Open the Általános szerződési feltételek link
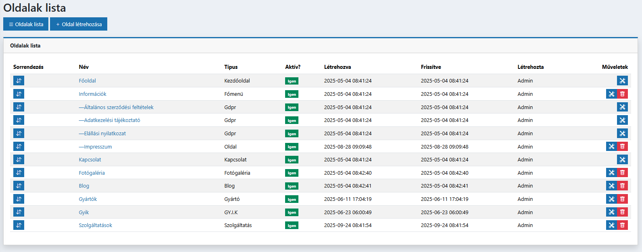This screenshot has height=252, width=642. coord(116,107)
